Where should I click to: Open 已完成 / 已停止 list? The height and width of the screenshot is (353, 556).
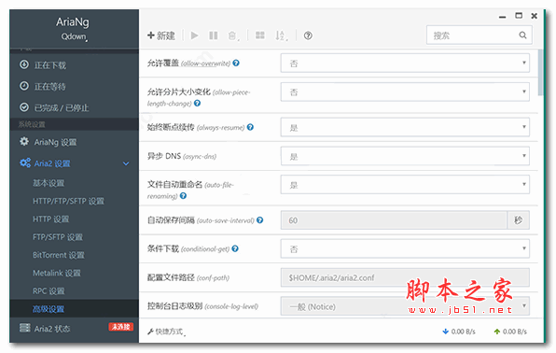[75, 107]
